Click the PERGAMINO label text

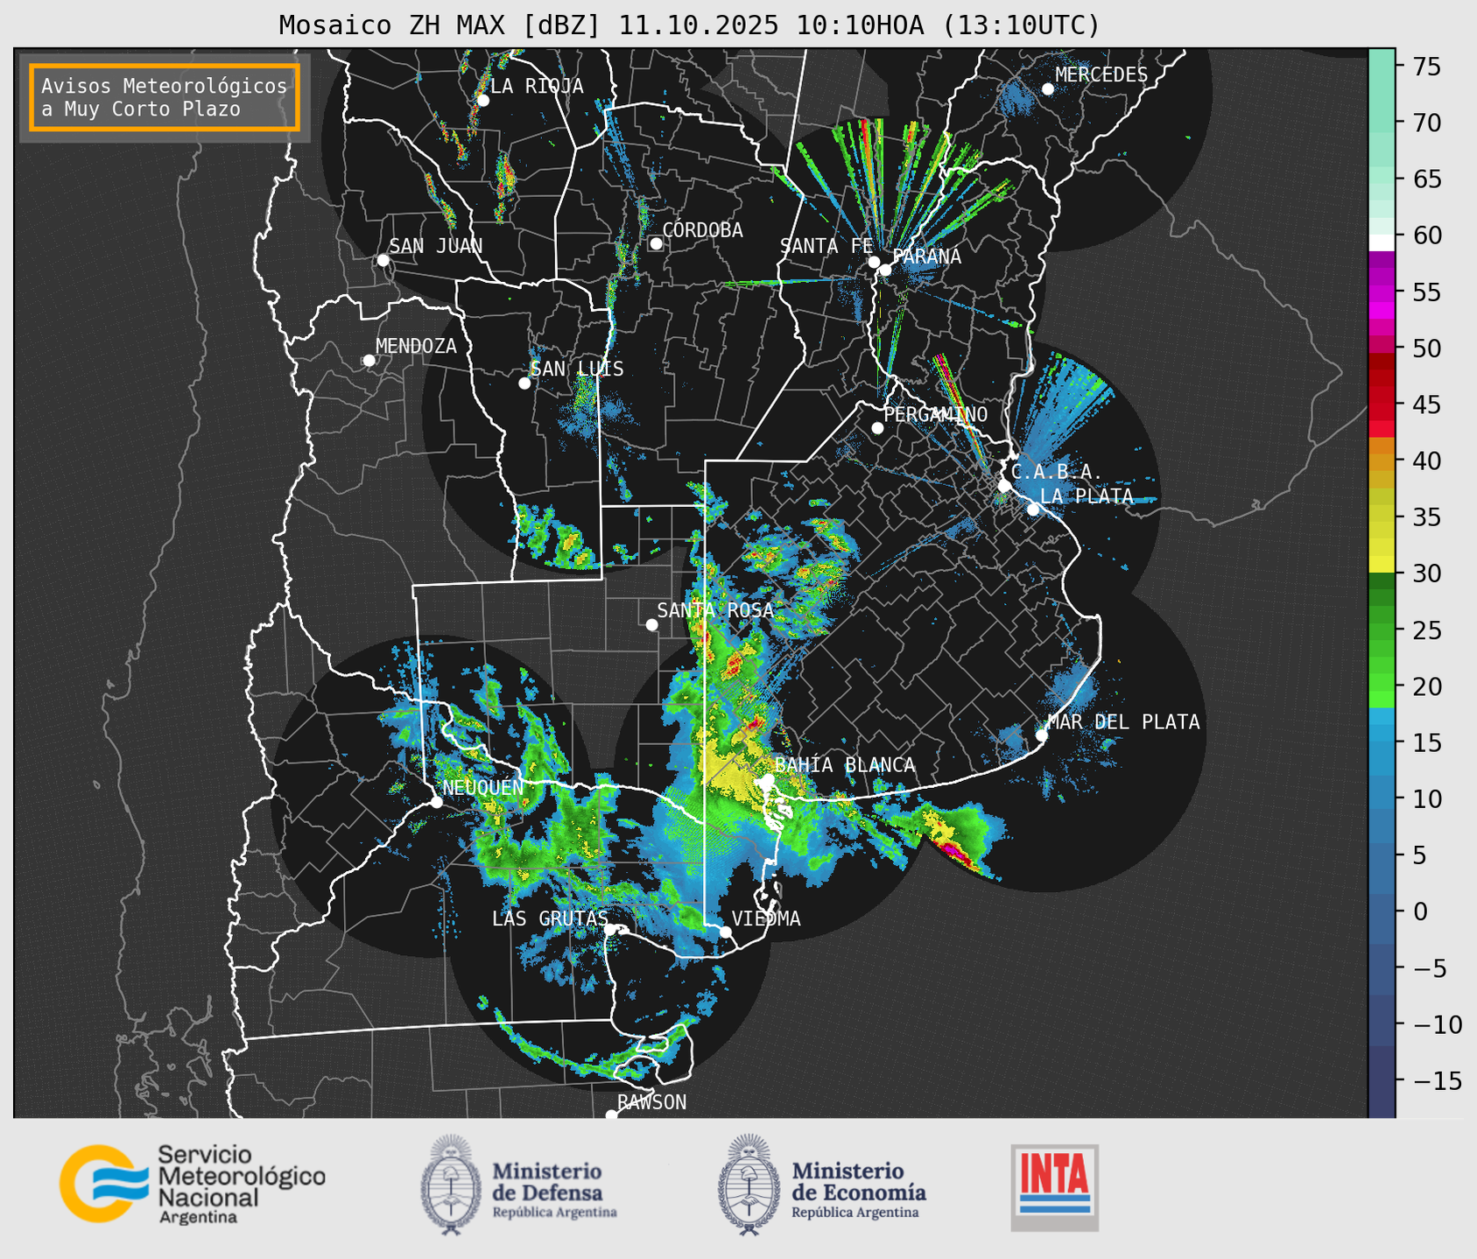(x=935, y=414)
